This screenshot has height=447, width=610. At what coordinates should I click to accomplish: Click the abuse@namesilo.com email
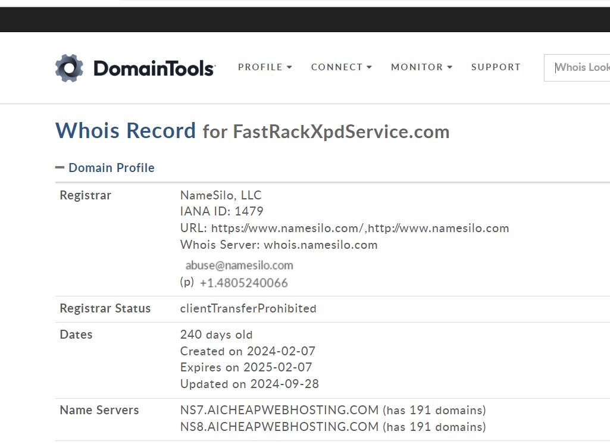pyautogui.click(x=239, y=265)
